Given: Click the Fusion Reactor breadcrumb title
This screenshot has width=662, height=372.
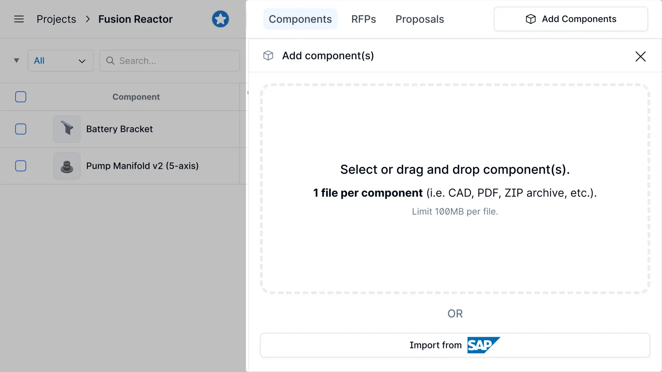Looking at the screenshot, I should tap(136, 19).
